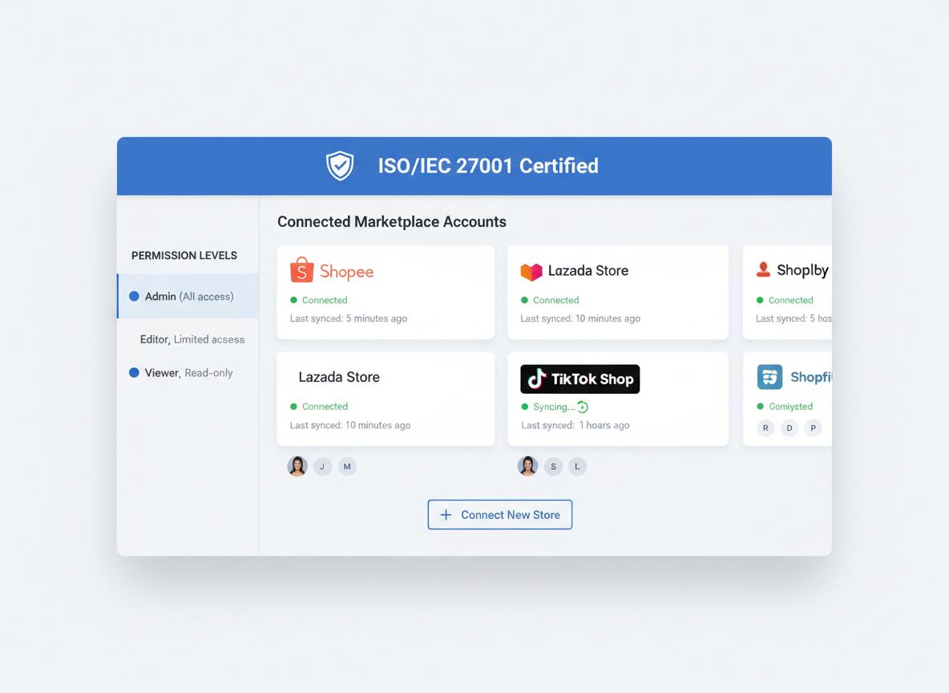Screen dimensions: 949x693
Task: Click the "ISO/IEC 27001 Certified" banner text
Action: [x=488, y=166]
